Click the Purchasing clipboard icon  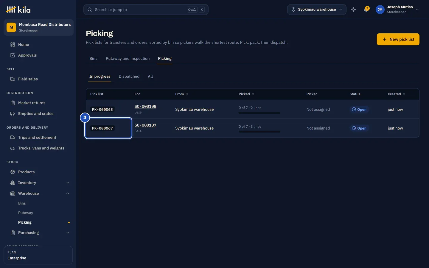tap(13, 233)
